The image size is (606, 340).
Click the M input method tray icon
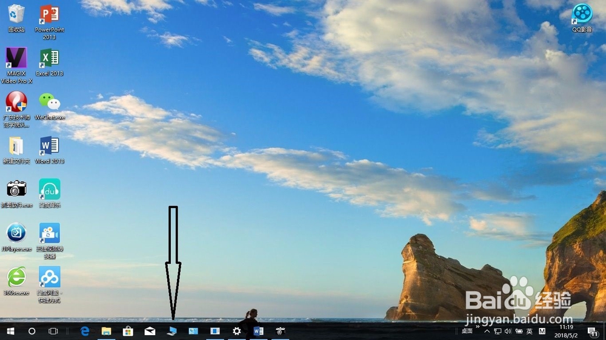click(542, 331)
